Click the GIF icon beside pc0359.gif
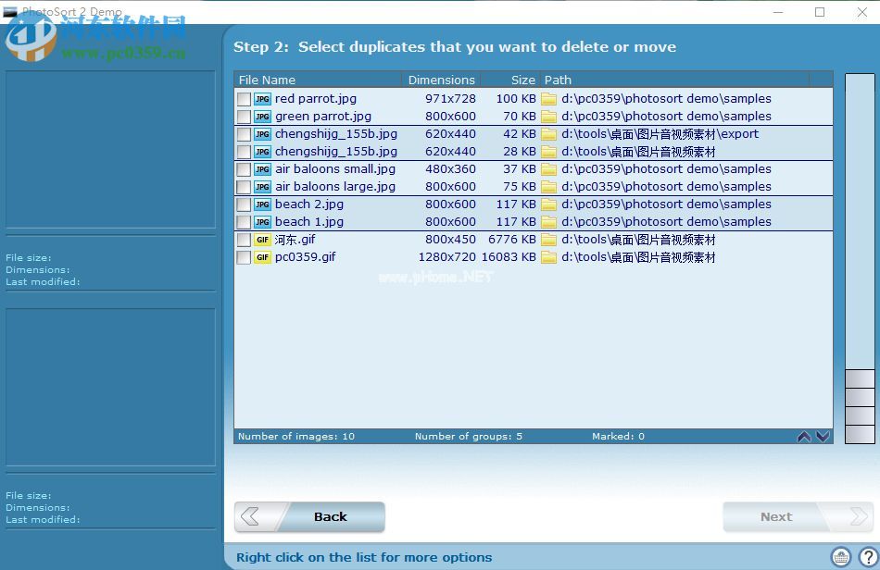Screen dimensions: 880x570 coord(262,257)
